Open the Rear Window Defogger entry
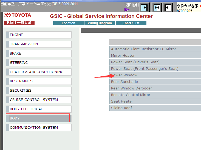 (x=155, y=88)
